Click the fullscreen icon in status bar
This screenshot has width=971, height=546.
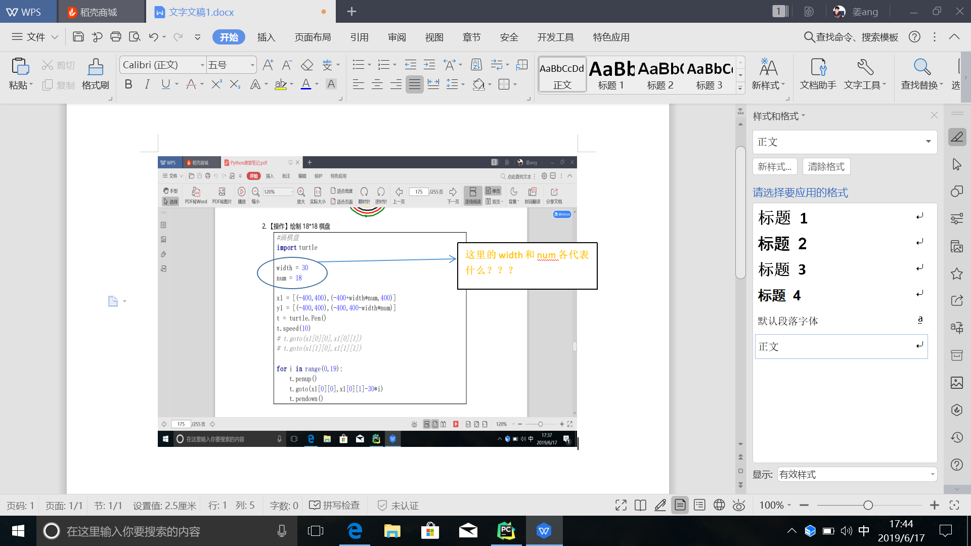621,505
